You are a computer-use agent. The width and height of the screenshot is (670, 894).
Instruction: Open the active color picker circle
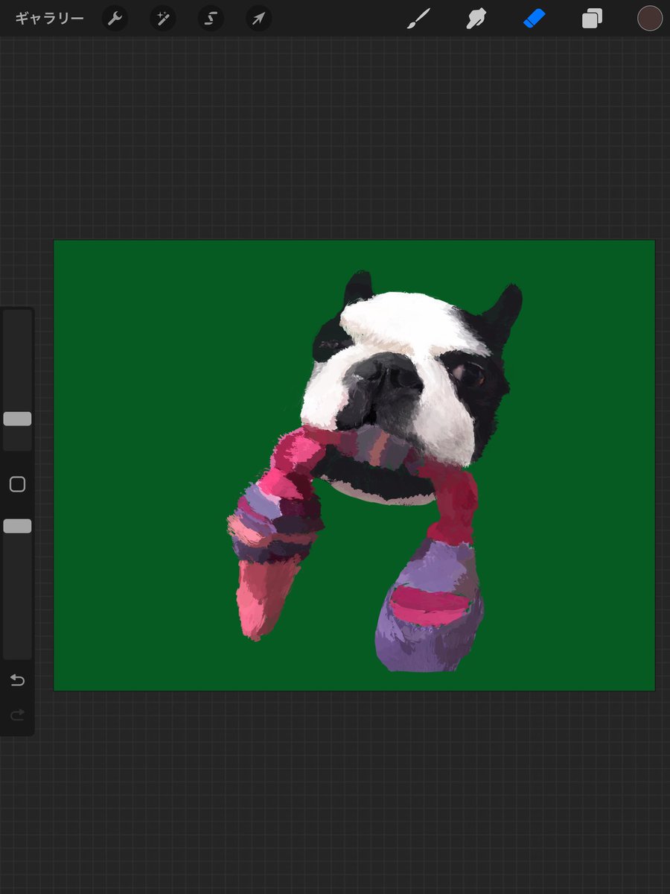point(650,19)
